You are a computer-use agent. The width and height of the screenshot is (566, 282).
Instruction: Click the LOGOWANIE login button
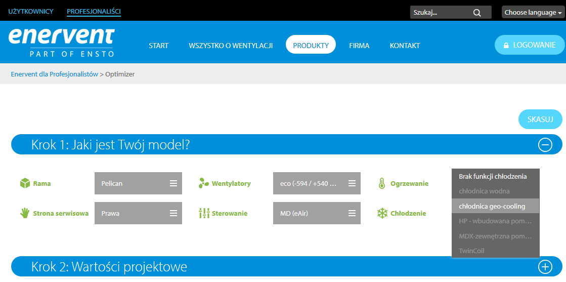click(x=529, y=45)
